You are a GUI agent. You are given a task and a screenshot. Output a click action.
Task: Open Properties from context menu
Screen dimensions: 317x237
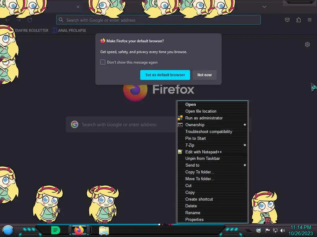tap(212, 220)
